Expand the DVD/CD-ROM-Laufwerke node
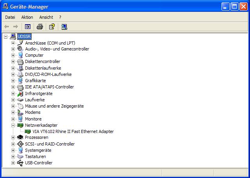250x178 pixels. tap(13, 74)
